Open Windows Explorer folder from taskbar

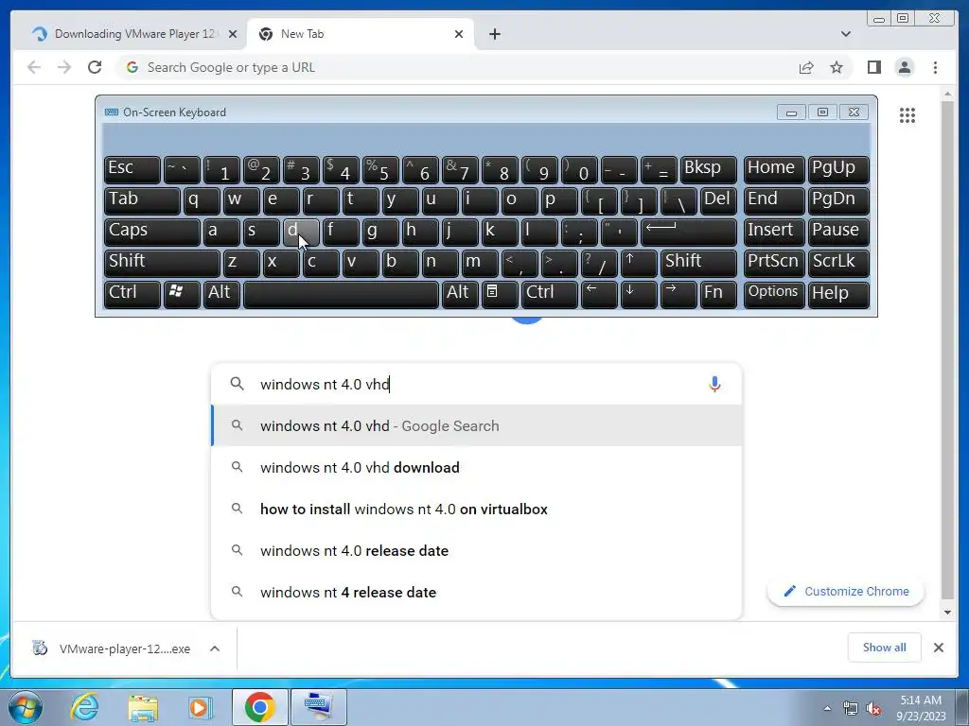(143, 707)
